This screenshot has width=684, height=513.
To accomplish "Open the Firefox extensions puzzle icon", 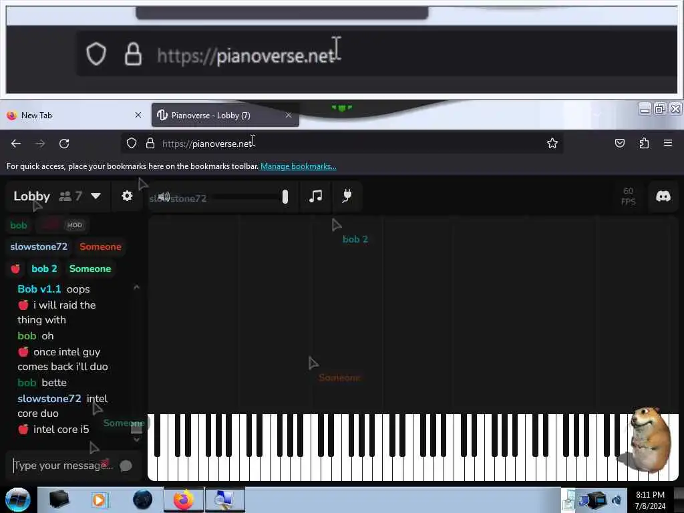I will [x=644, y=143].
